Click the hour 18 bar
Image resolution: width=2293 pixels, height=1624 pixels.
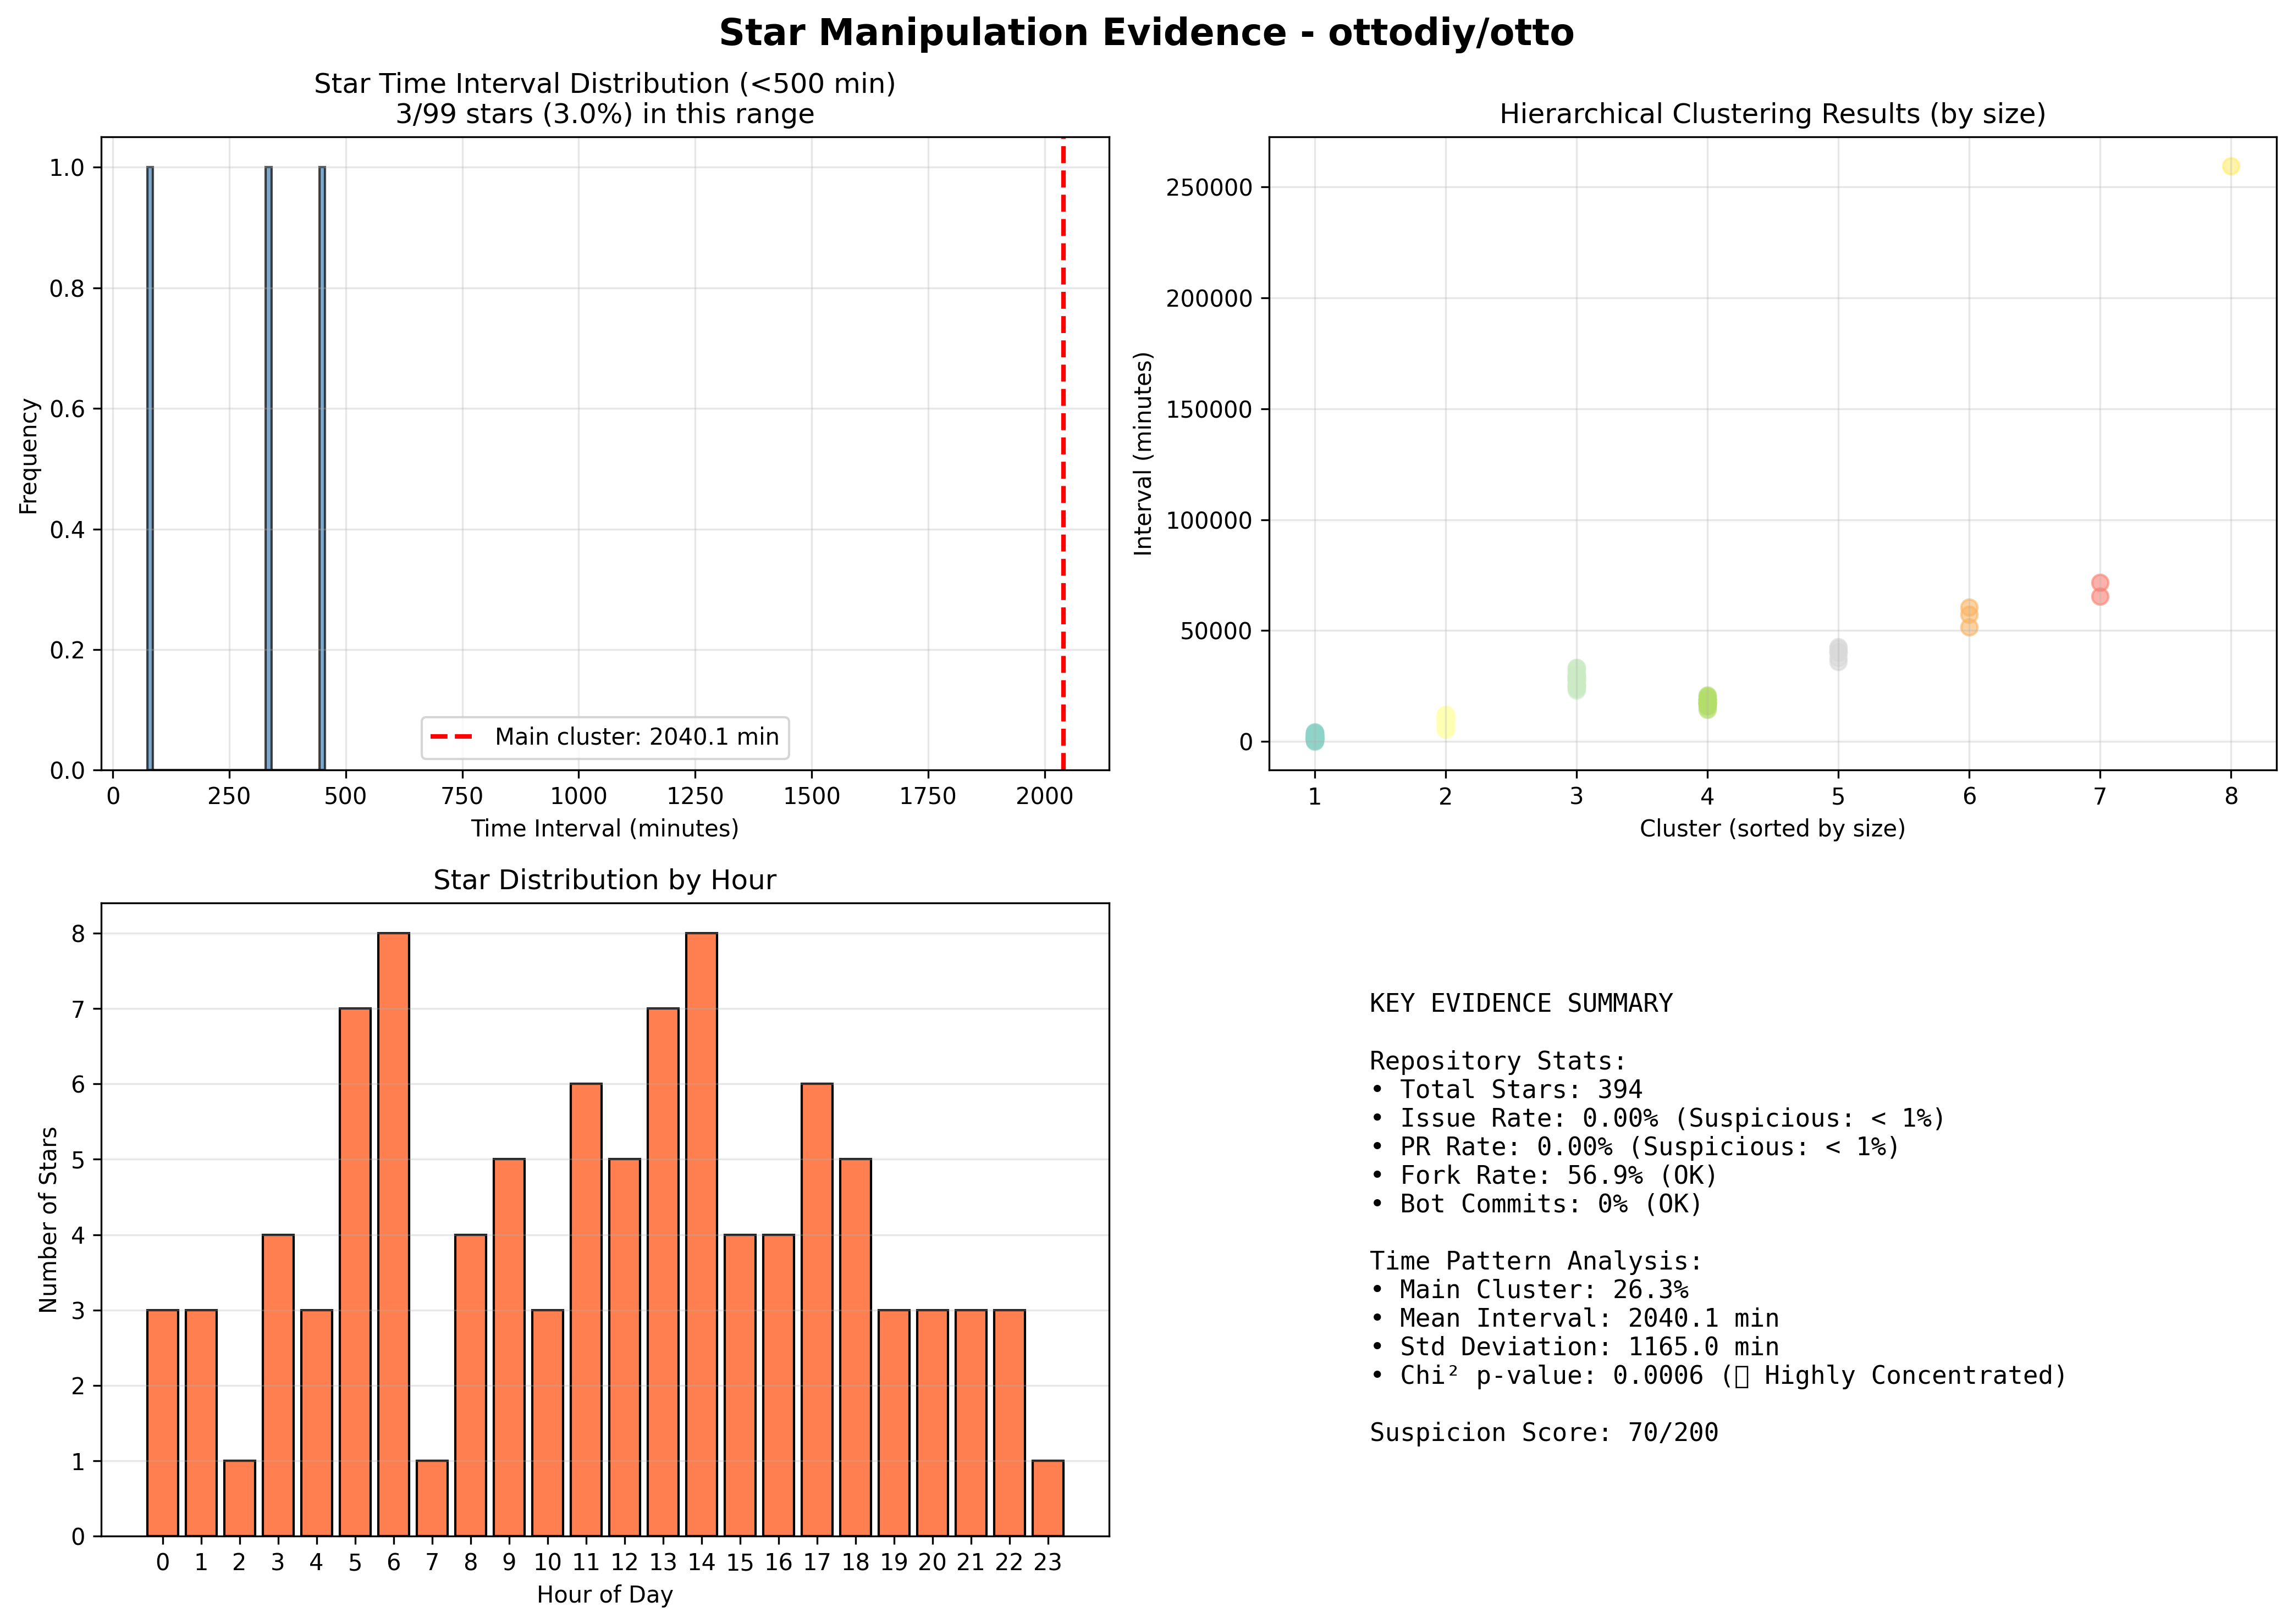[856, 1347]
